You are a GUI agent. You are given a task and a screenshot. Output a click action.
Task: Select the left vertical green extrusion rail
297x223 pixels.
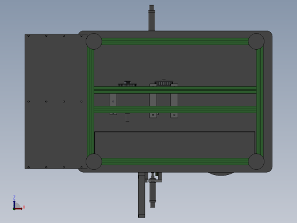pyautogui.click(x=90, y=101)
